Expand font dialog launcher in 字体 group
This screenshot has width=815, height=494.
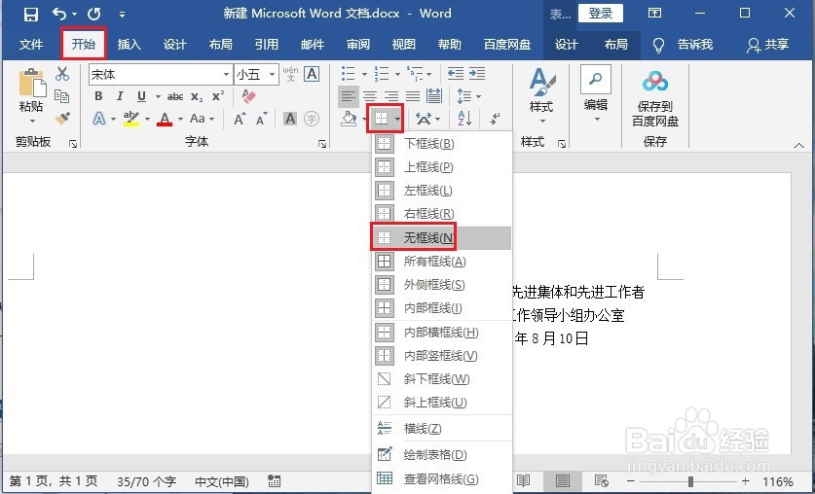click(322, 144)
